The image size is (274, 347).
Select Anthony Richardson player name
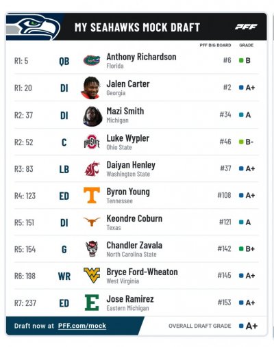(x=141, y=57)
